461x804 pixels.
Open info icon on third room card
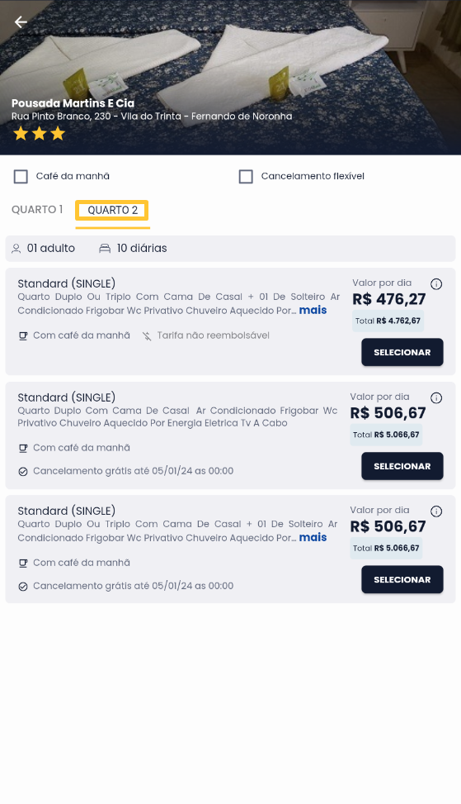pos(436,511)
